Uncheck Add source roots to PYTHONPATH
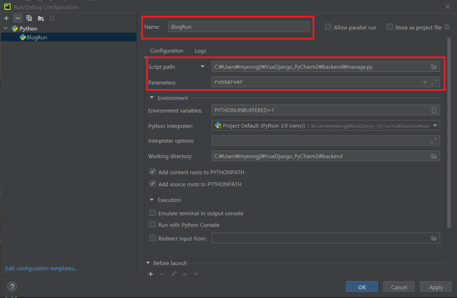Screen dimensions: 457x298 coord(152,184)
